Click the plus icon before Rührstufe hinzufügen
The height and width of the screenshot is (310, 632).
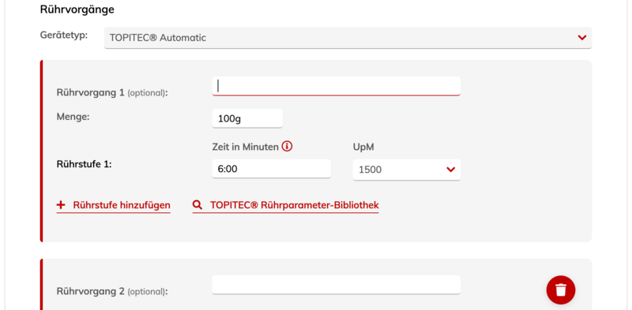click(x=61, y=205)
